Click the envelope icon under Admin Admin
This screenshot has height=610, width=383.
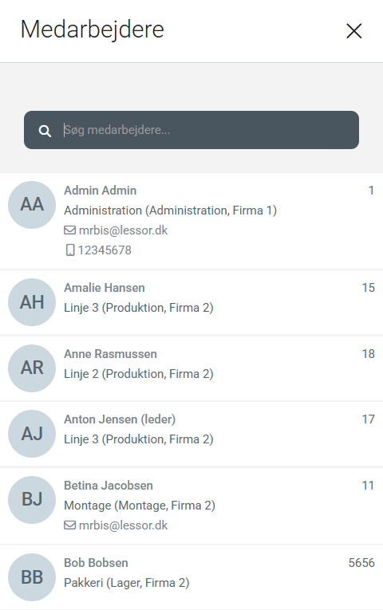point(69,230)
